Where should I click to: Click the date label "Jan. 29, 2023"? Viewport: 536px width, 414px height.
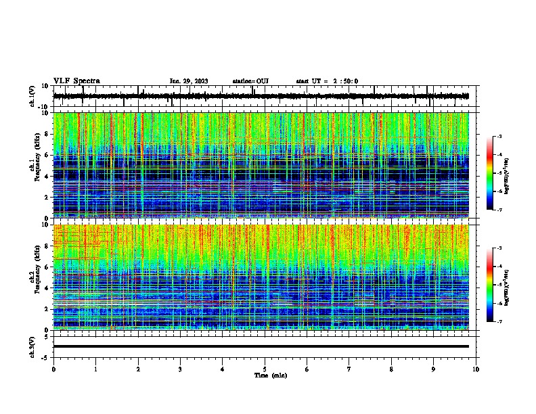click(x=189, y=81)
